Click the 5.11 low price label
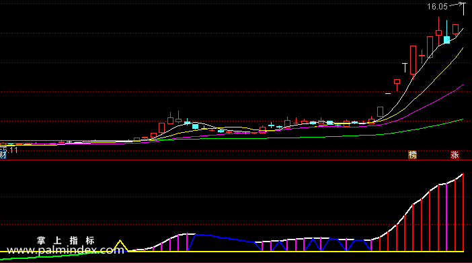Screen dimensions: 472x263 pyautogui.click(x=10, y=150)
